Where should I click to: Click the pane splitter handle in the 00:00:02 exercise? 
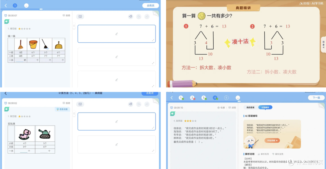tap(74, 114)
